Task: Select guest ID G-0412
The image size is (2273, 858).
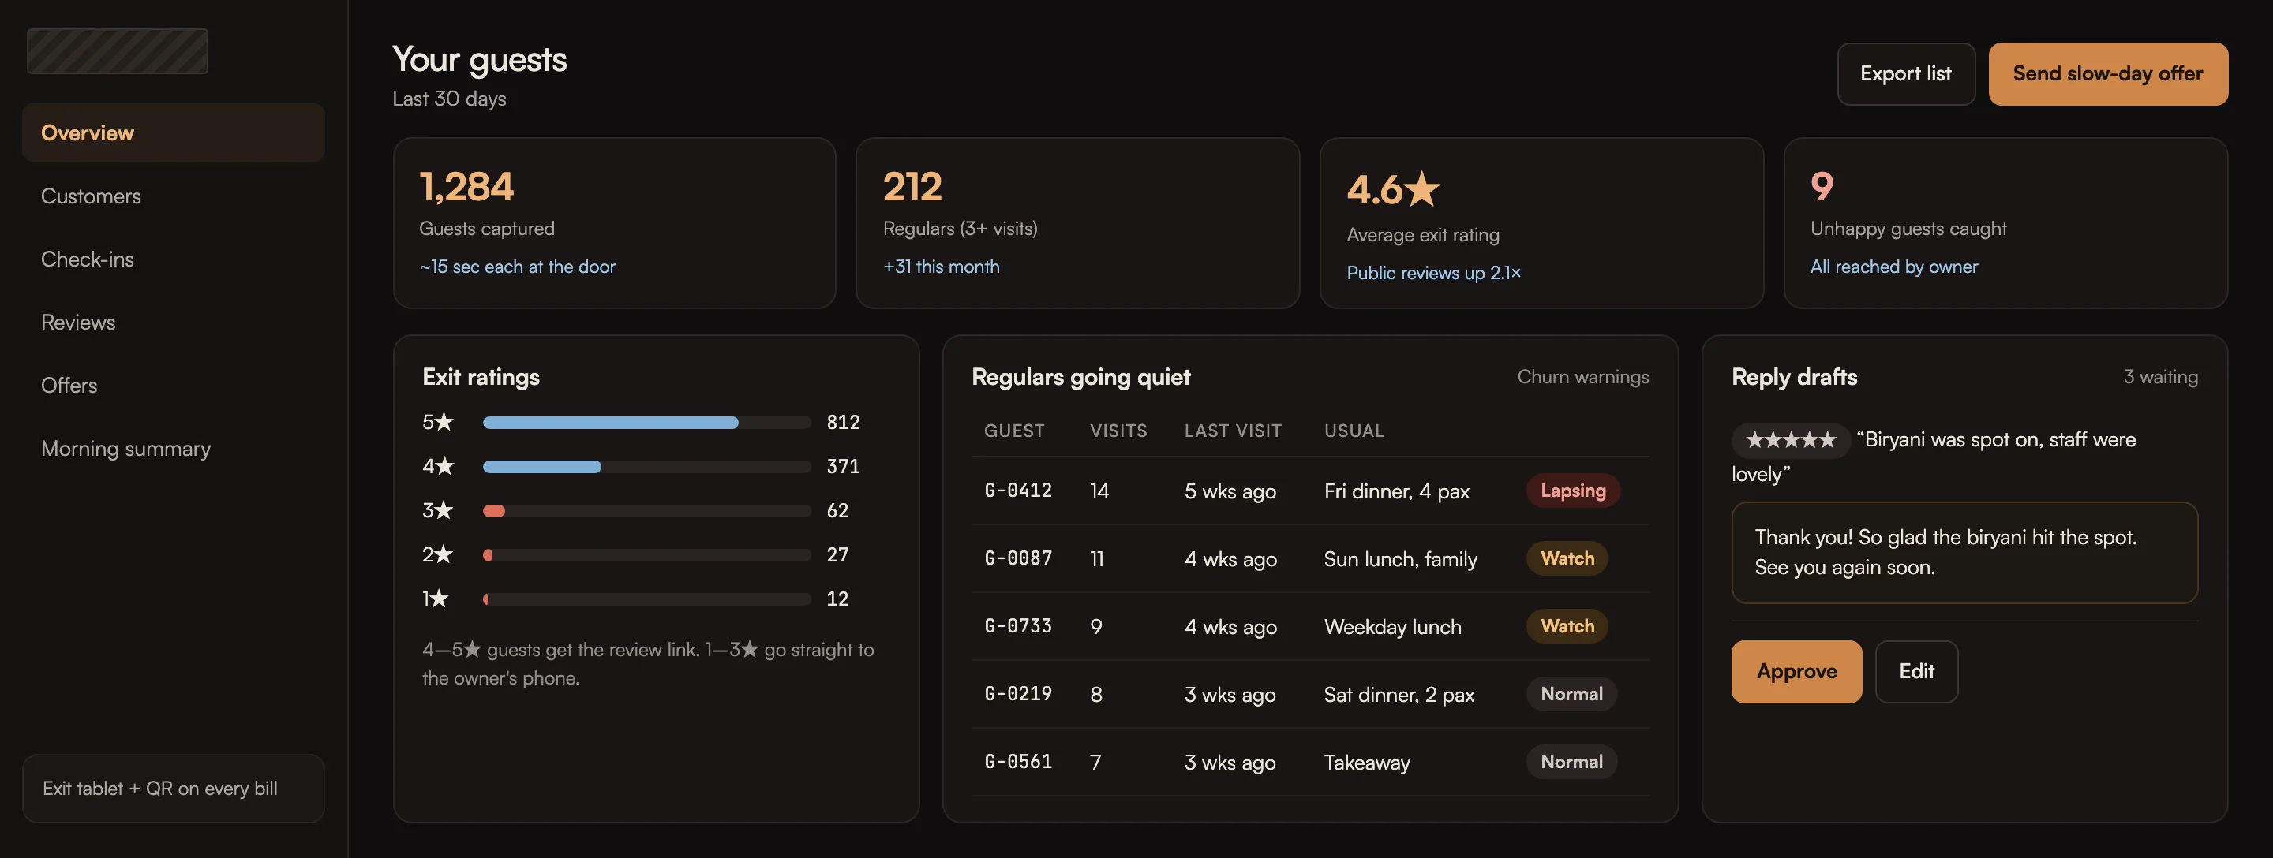Action: [x=1018, y=491]
